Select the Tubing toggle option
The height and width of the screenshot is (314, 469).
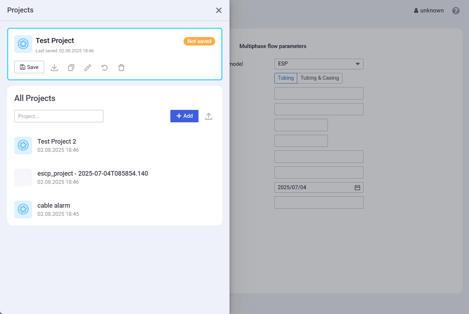[285, 78]
